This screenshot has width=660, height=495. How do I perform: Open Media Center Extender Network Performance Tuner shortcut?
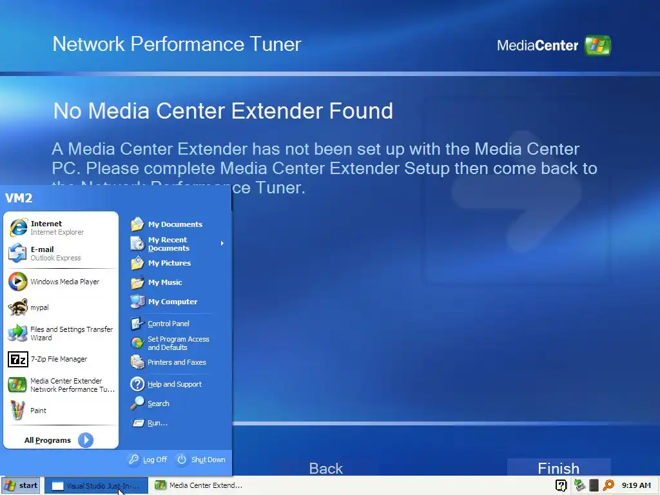pyautogui.click(x=61, y=385)
